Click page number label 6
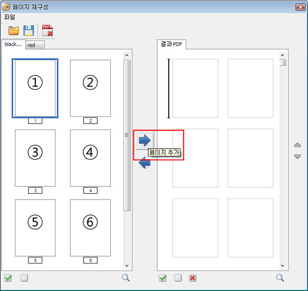The height and width of the screenshot is (291, 308). pos(90,260)
